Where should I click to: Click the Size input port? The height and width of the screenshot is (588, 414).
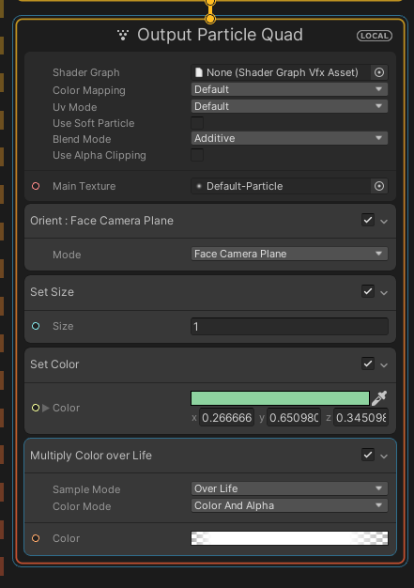[x=36, y=326]
